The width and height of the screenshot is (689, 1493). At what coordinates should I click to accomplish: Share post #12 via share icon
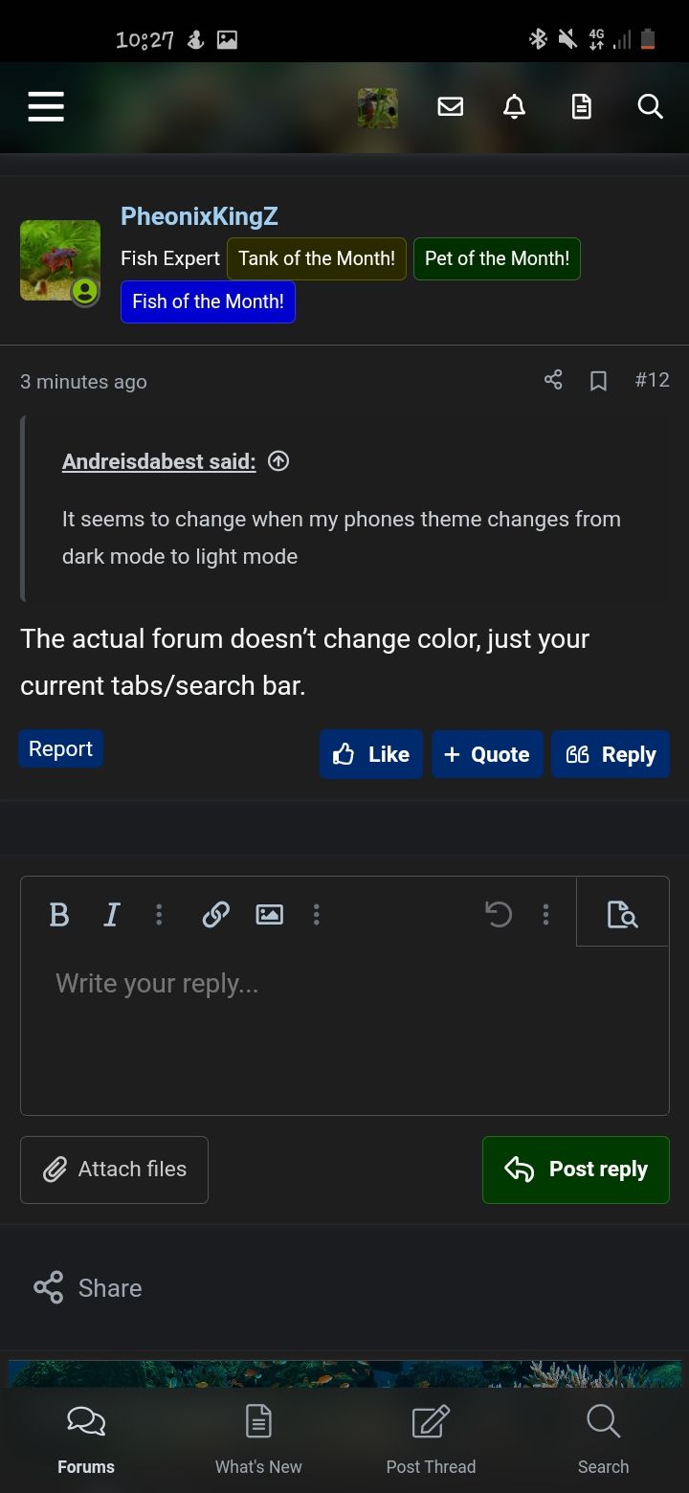(x=553, y=380)
